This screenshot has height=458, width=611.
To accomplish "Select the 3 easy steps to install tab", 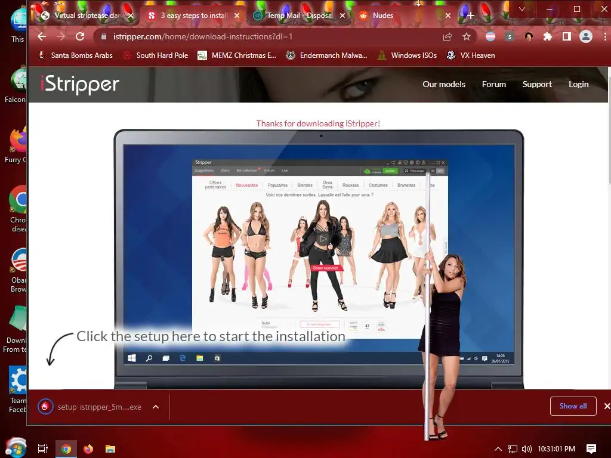I will [x=193, y=16].
